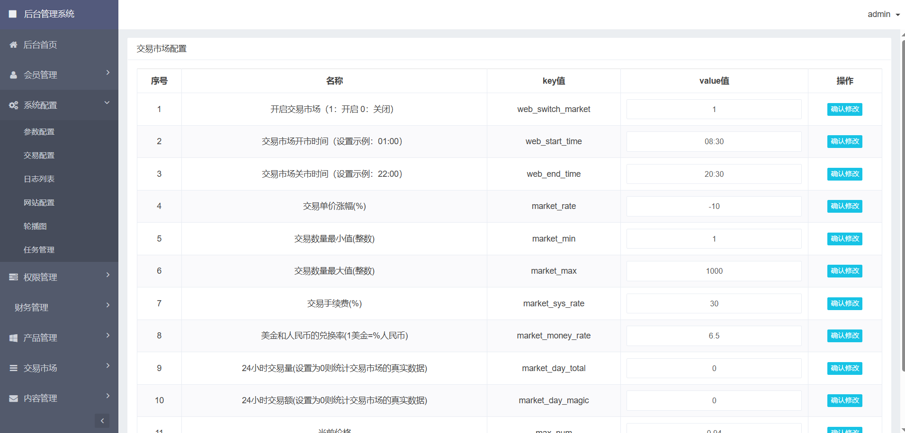Click the grid icon beside 产品管理
The height and width of the screenshot is (433, 905).
point(13,338)
